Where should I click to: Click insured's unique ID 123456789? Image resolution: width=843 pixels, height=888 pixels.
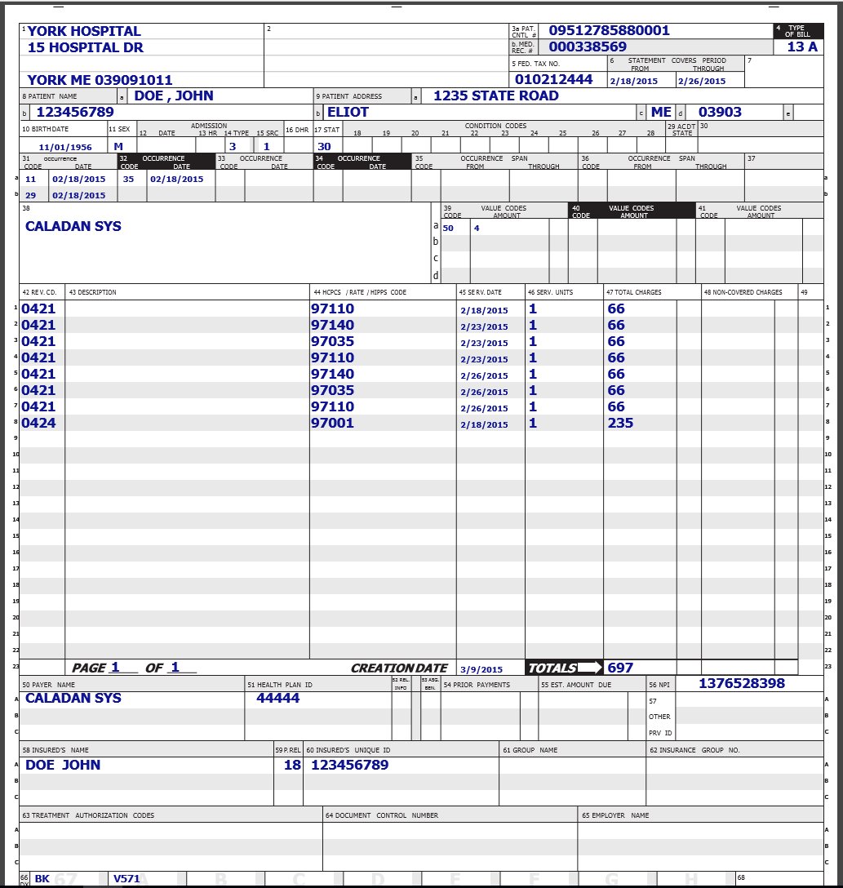coord(350,765)
